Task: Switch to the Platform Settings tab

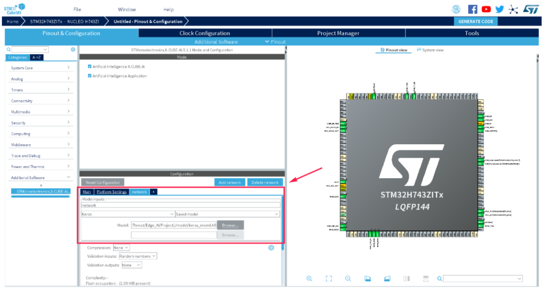Action: [x=111, y=192]
